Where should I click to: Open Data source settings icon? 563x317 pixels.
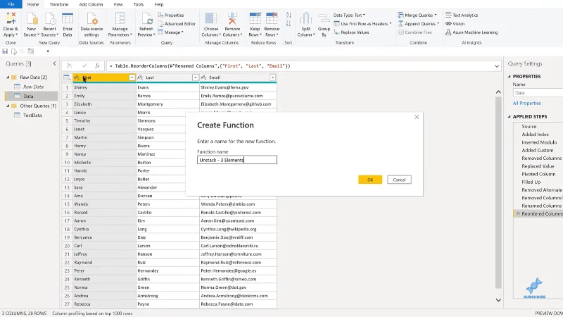pos(91,18)
